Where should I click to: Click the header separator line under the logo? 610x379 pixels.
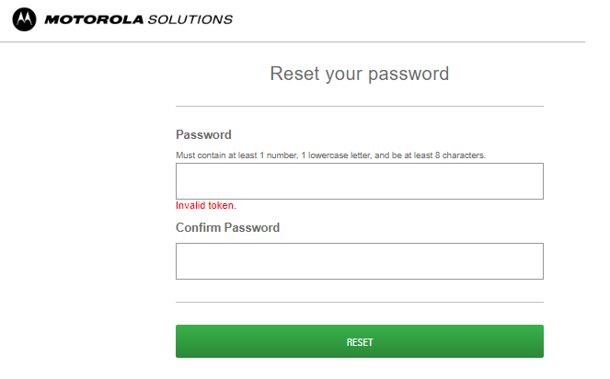(293, 41)
